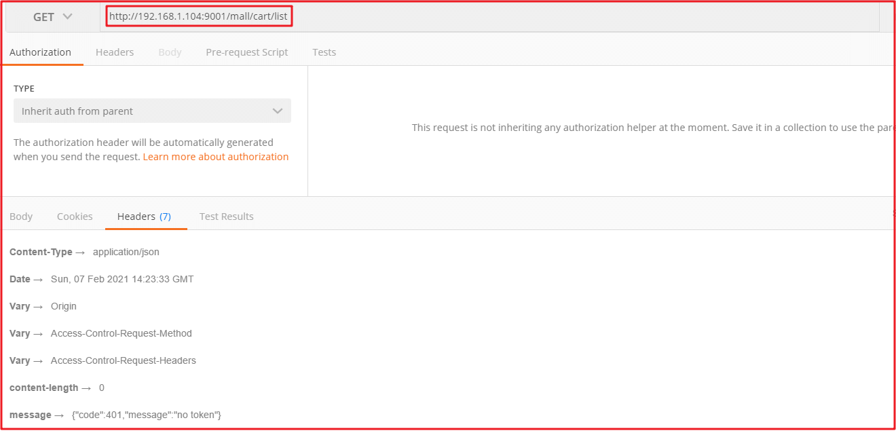This screenshot has height=431, width=896.
Task: View the Test Results tab
Action: click(x=226, y=217)
